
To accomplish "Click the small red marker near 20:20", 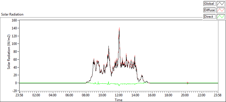I will (x=188, y=83).
